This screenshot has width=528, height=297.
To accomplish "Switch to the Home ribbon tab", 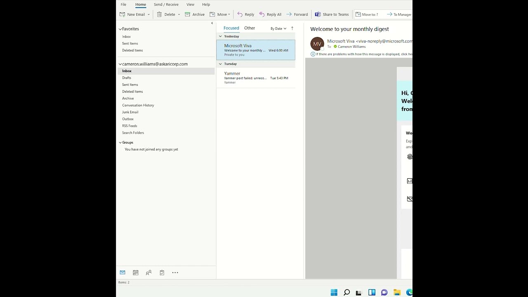I will 141,5.
